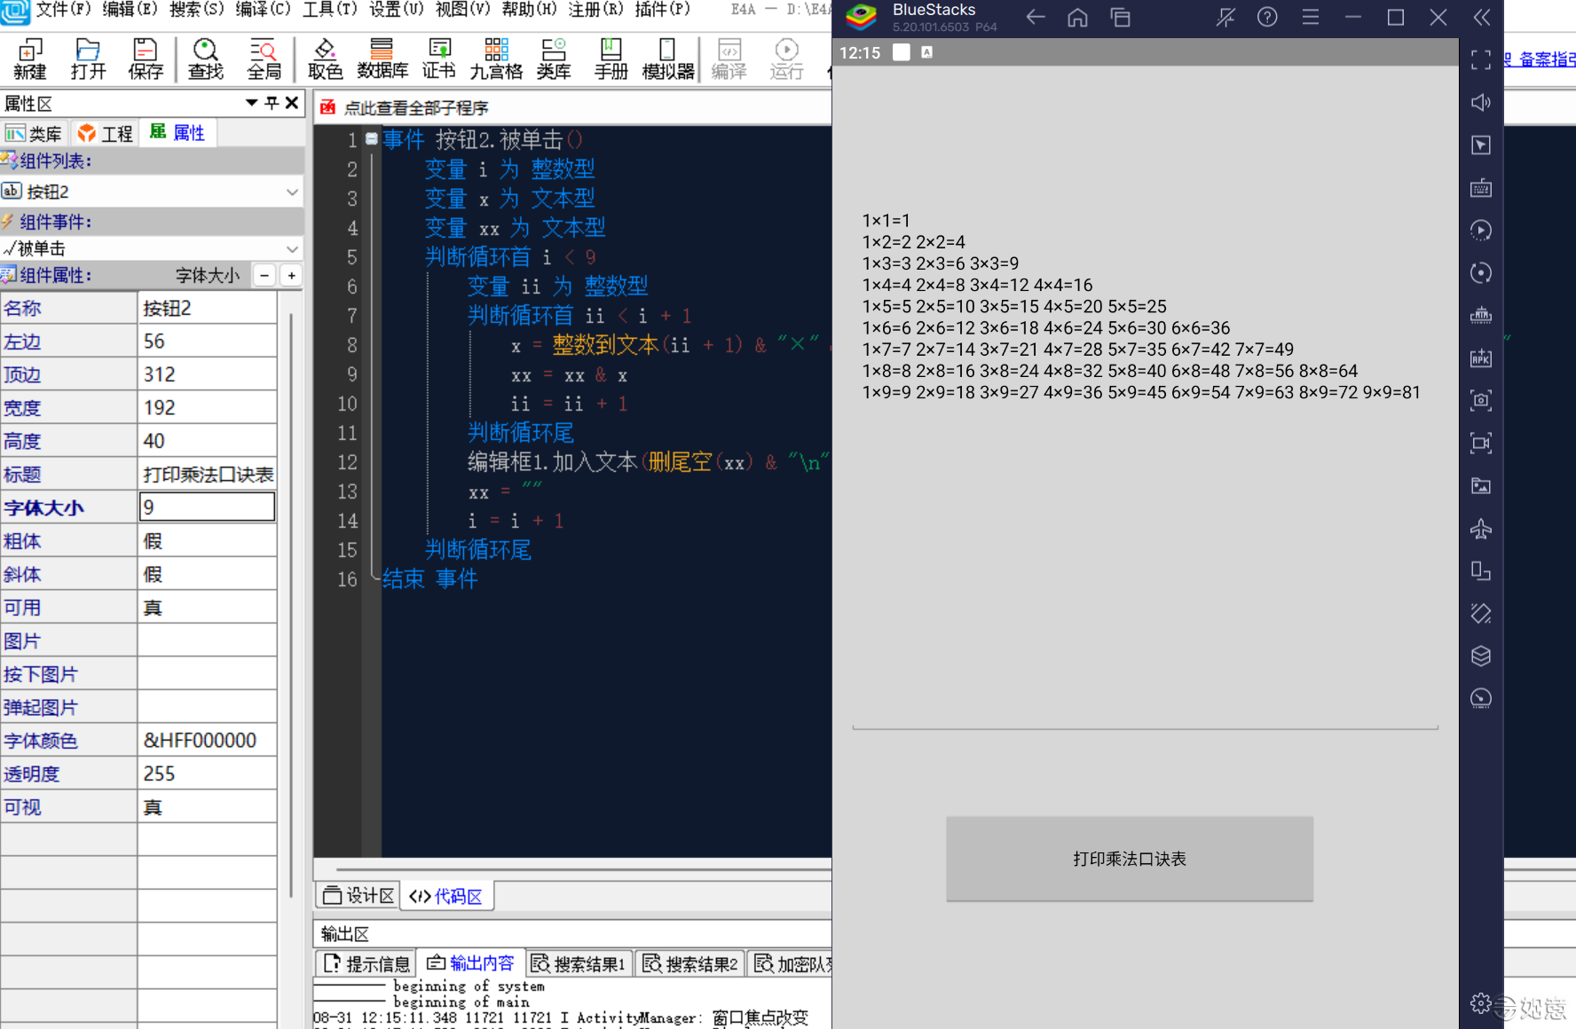The width and height of the screenshot is (1576, 1029).
Task: Click the 新建 (New) toolbar icon
Action: [x=29, y=59]
